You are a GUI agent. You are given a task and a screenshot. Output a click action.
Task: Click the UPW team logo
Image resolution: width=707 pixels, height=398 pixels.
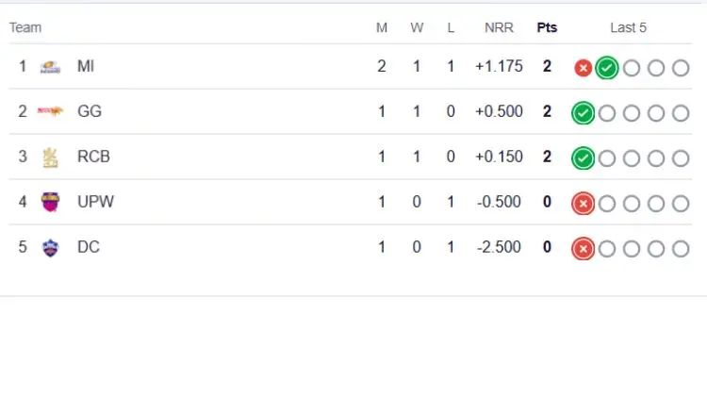tap(50, 202)
